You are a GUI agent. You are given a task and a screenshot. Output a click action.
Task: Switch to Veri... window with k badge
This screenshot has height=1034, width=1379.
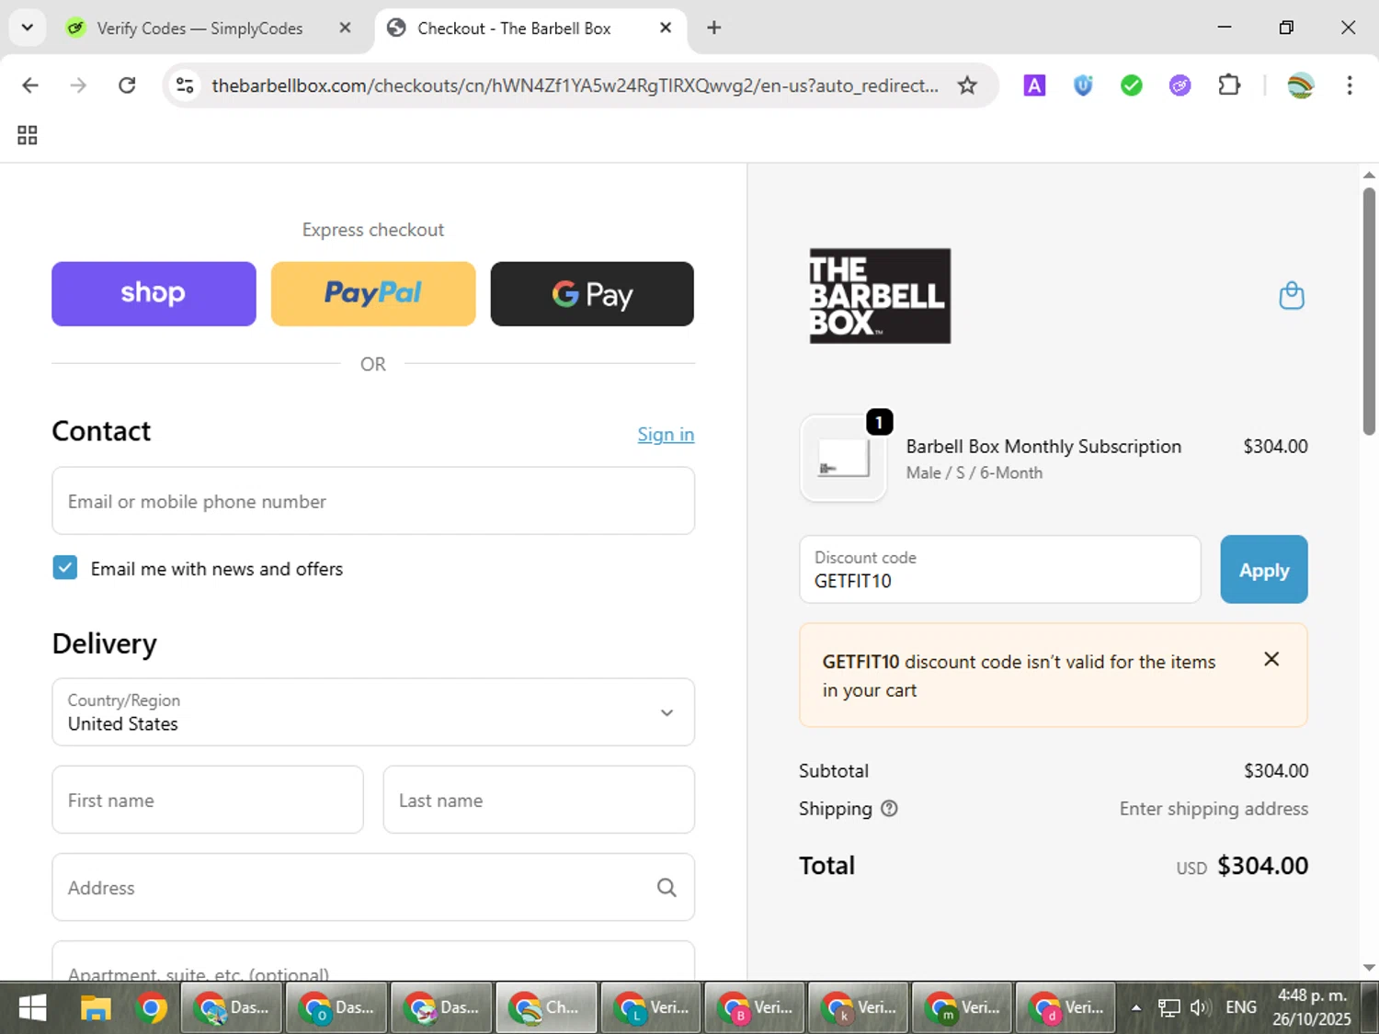859,1008
